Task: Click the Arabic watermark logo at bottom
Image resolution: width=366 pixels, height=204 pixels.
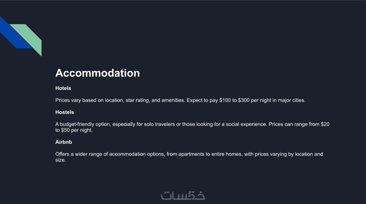Action: point(183,195)
